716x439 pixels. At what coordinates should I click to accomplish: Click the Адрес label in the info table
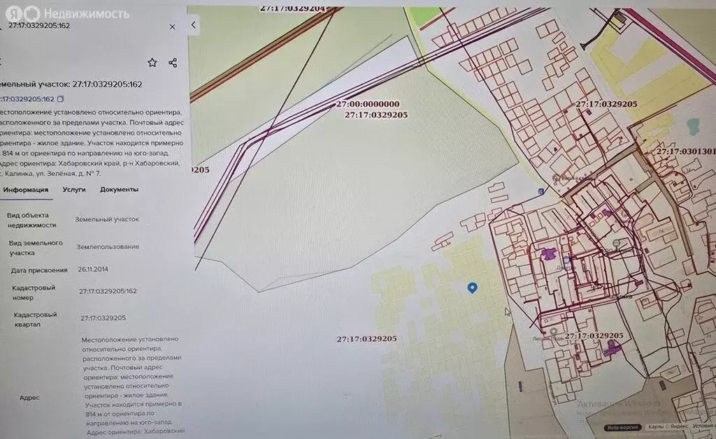29,398
